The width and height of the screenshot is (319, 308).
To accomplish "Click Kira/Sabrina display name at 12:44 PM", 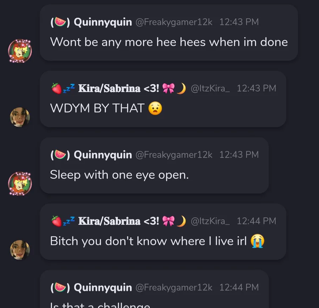I will pos(109,221).
